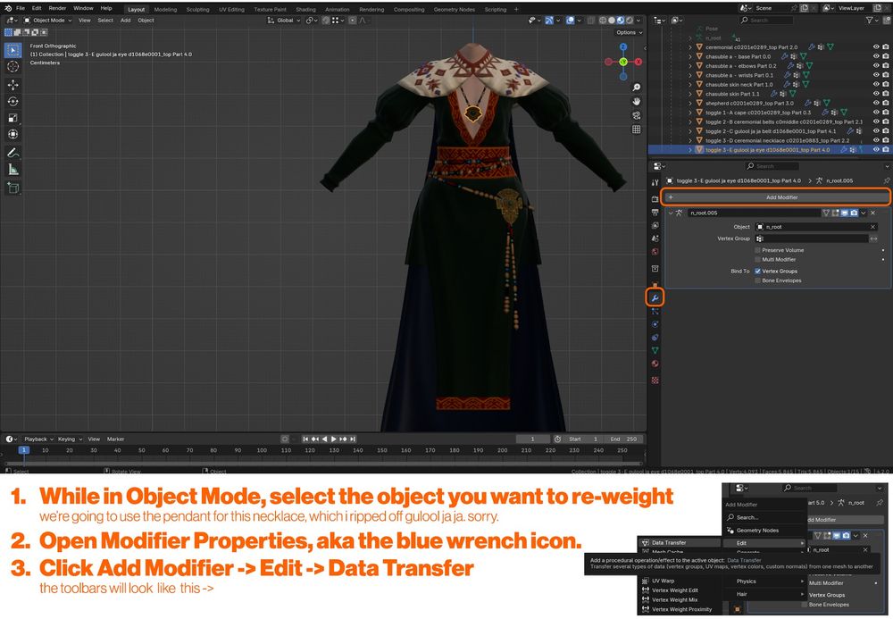Viewport: 893px width, 619px height.
Task: Pick the Measure ruler tool
Action: point(13,169)
